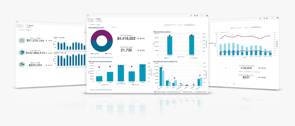This screenshot has height=126, width=295.
Task: Select Savings breadcrumb tab pill
Action: (x=92, y=24)
